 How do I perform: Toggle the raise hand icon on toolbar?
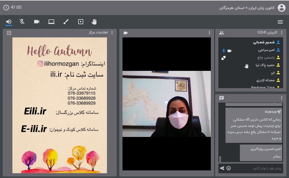tap(94, 22)
